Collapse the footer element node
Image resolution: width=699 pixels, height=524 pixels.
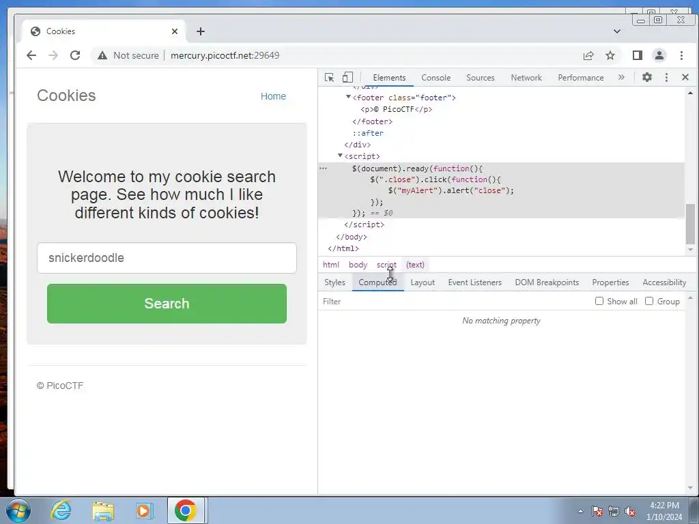[348, 97]
